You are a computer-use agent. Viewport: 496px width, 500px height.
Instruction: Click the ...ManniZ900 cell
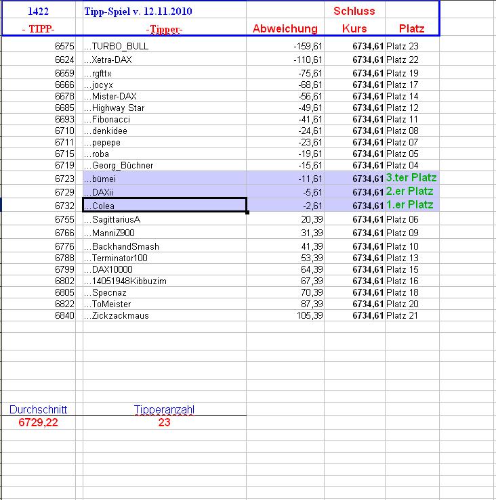pyautogui.click(x=165, y=233)
